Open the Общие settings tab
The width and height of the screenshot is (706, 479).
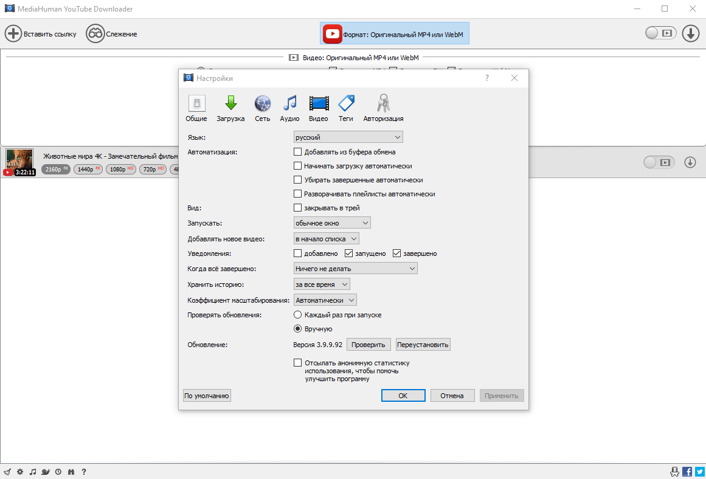[x=196, y=108]
